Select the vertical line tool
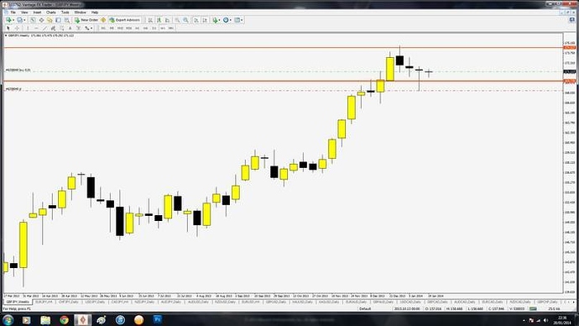The height and width of the screenshot is (326, 579). 28,28
